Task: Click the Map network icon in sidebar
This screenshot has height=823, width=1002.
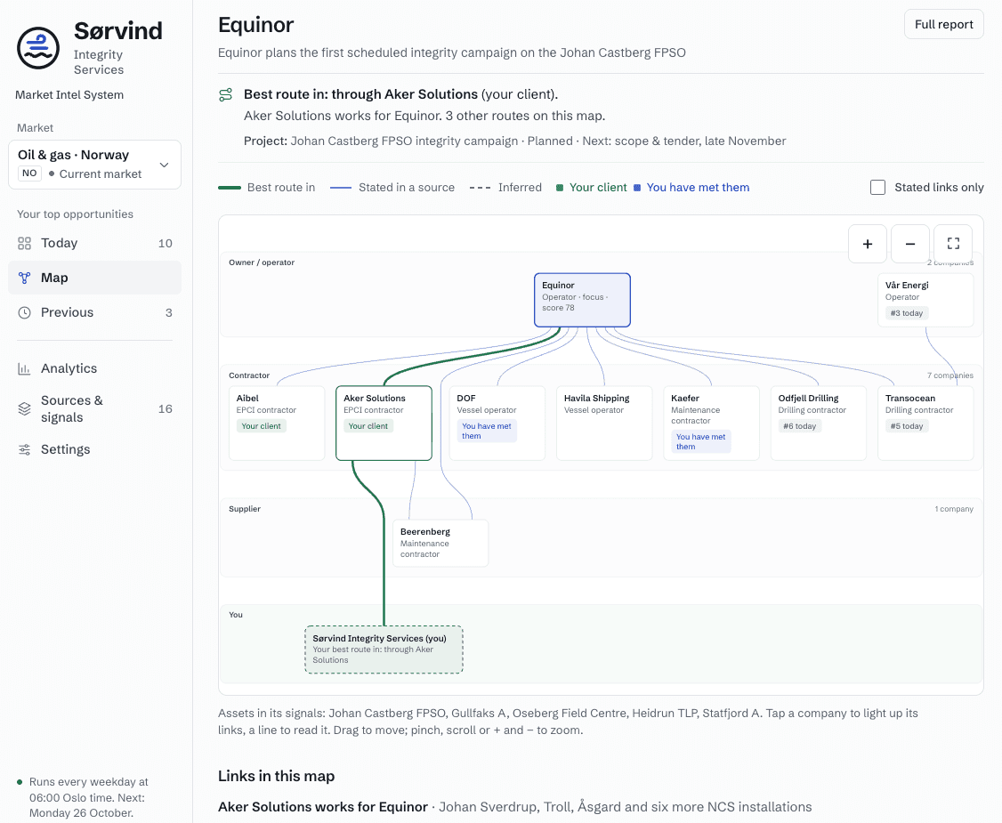Action: pyautogui.click(x=24, y=278)
